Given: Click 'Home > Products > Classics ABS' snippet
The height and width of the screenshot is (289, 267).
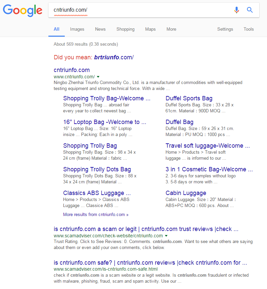Looking at the screenshot, I should 96,202.
